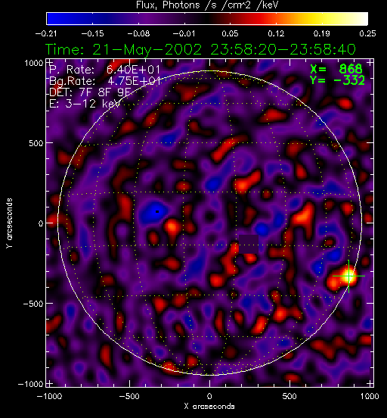This screenshot has width=387, height=418.
Task: Click the blue end of the colorbar
Action: coord(53,19)
